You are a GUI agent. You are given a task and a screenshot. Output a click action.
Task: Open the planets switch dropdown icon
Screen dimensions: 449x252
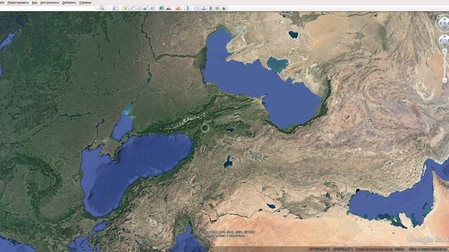pyautogui.click(x=178, y=8)
